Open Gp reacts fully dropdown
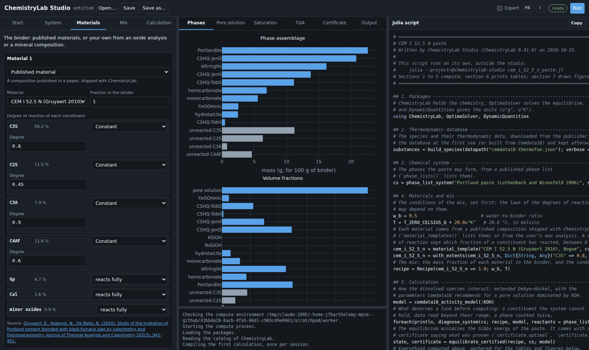The image size is (589, 350). point(129,279)
